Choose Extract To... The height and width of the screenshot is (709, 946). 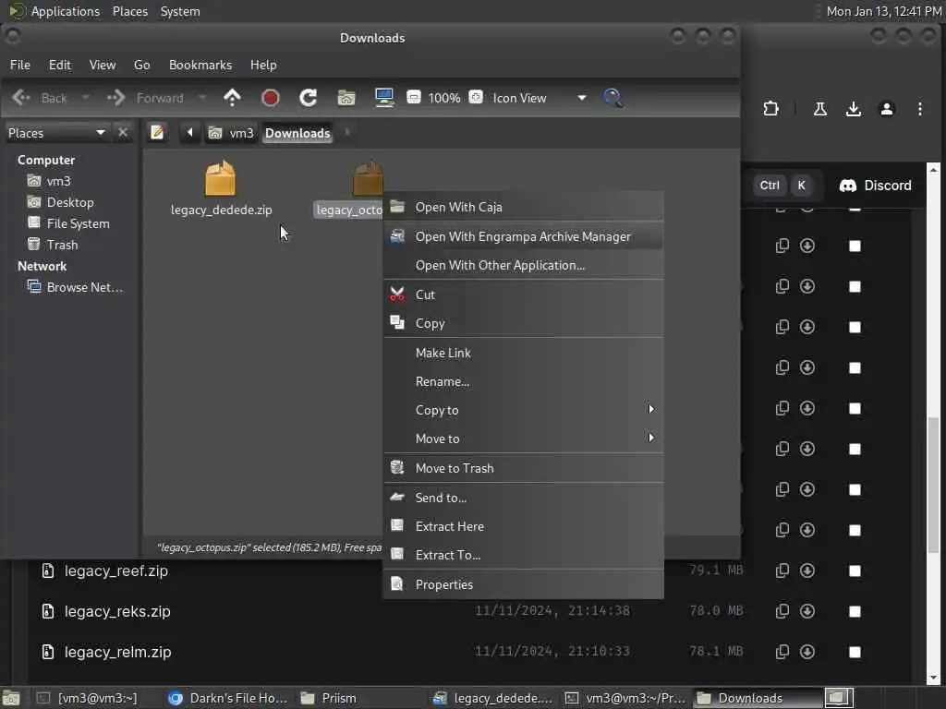(x=523, y=555)
